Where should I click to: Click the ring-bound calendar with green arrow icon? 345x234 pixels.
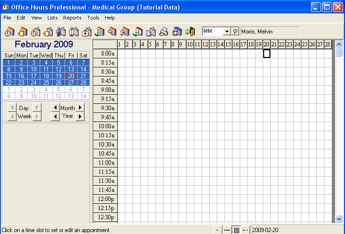click(138, 32)
